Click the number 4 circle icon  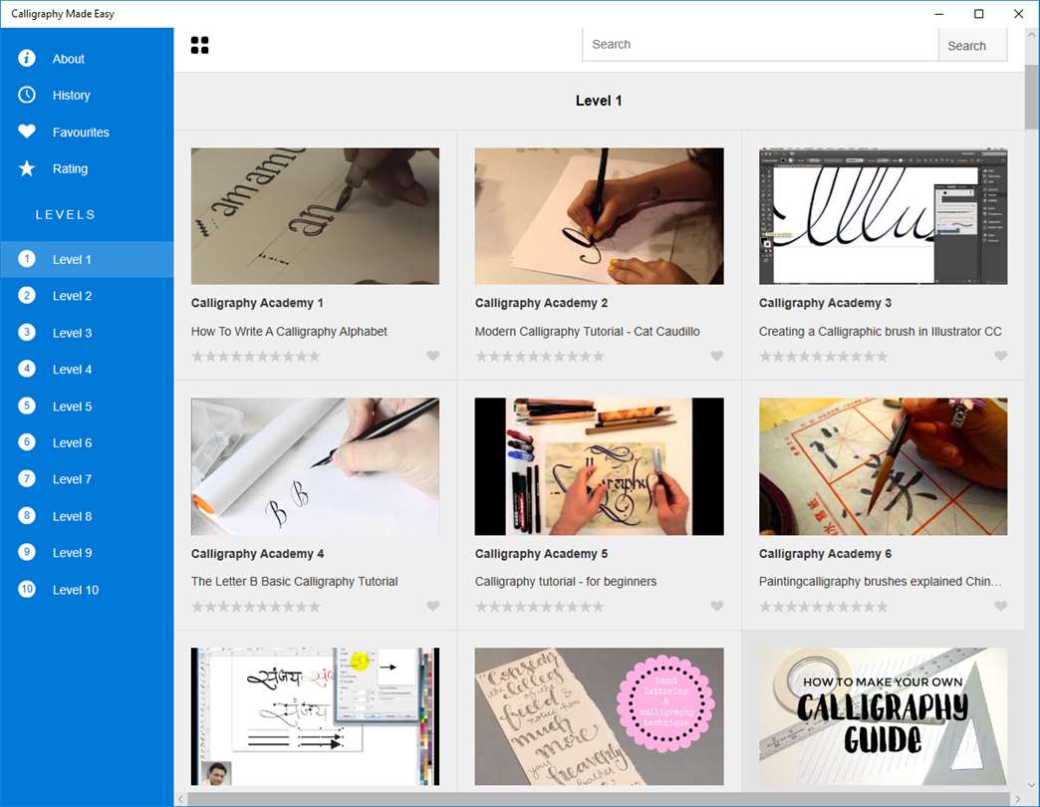27,369
